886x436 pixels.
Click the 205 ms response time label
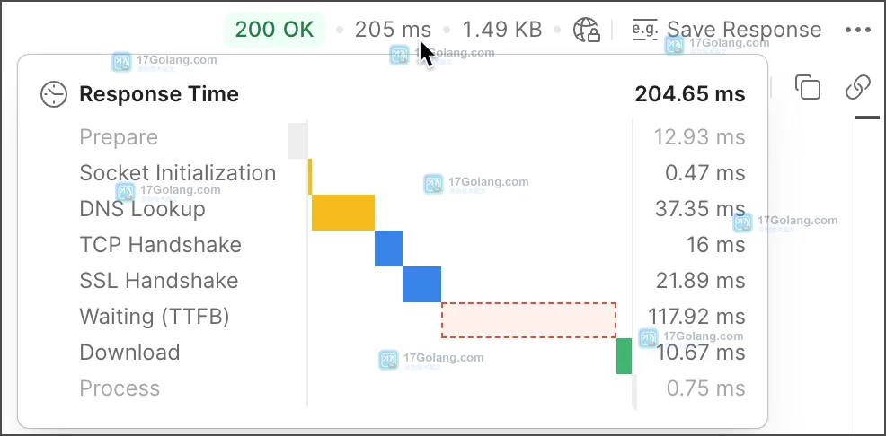393,30
